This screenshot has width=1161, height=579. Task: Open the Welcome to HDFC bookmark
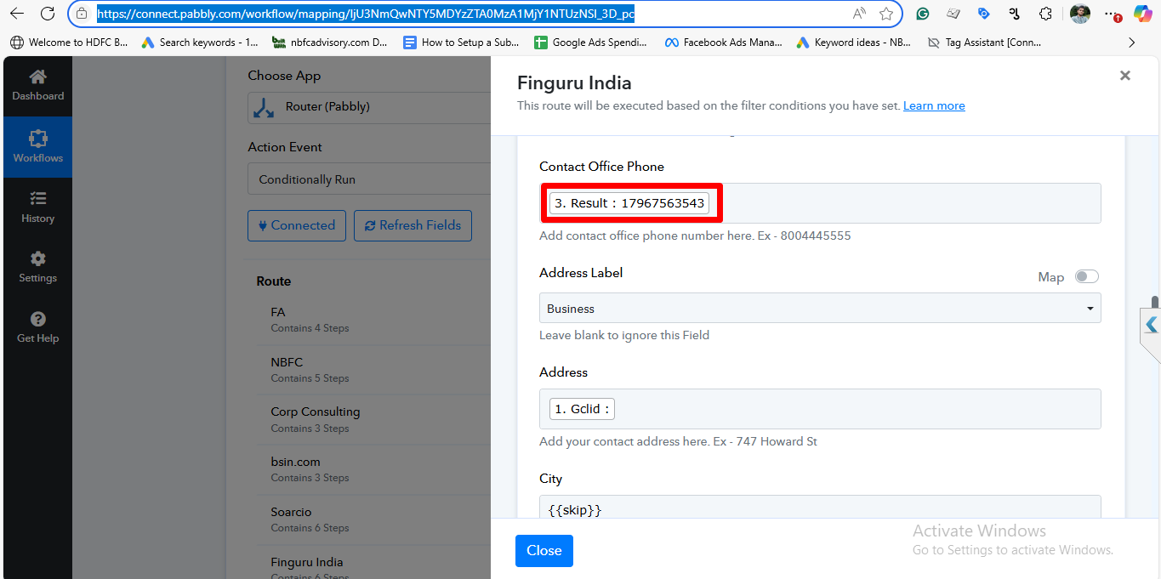69,42
